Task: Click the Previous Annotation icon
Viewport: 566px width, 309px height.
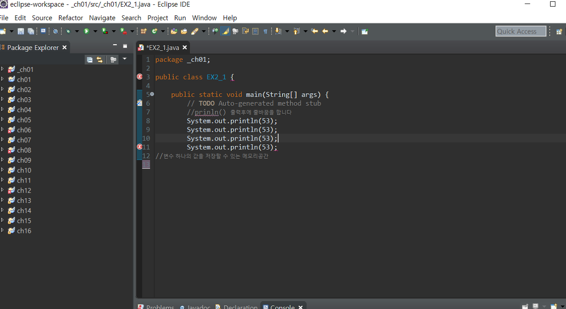Action: pos(296,31)
